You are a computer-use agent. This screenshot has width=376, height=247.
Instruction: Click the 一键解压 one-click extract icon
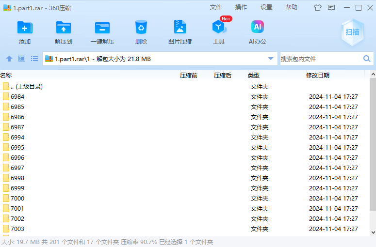[x=102, y=28]
